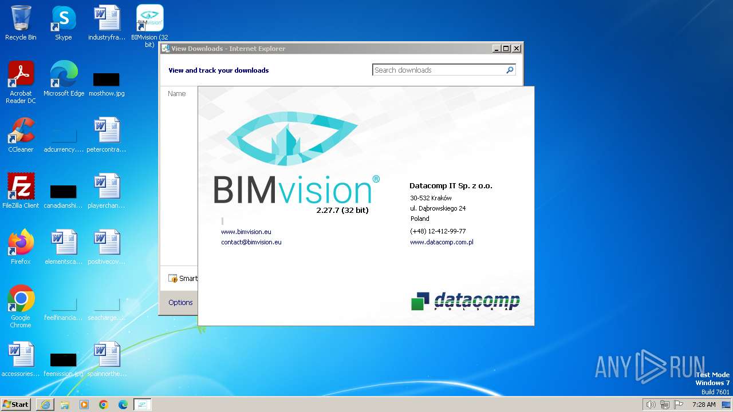The width and height of the screenshot is (733, 412).
Task: Click the Internet Explorer taskbar icon
Action: pyautogui.click(x=45, y=405)
